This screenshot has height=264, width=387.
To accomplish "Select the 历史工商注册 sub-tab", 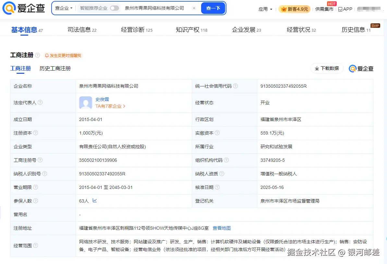I will [55, 69].
